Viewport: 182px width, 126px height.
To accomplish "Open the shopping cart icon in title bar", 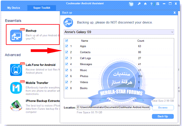I will click(x=131, y=4).
